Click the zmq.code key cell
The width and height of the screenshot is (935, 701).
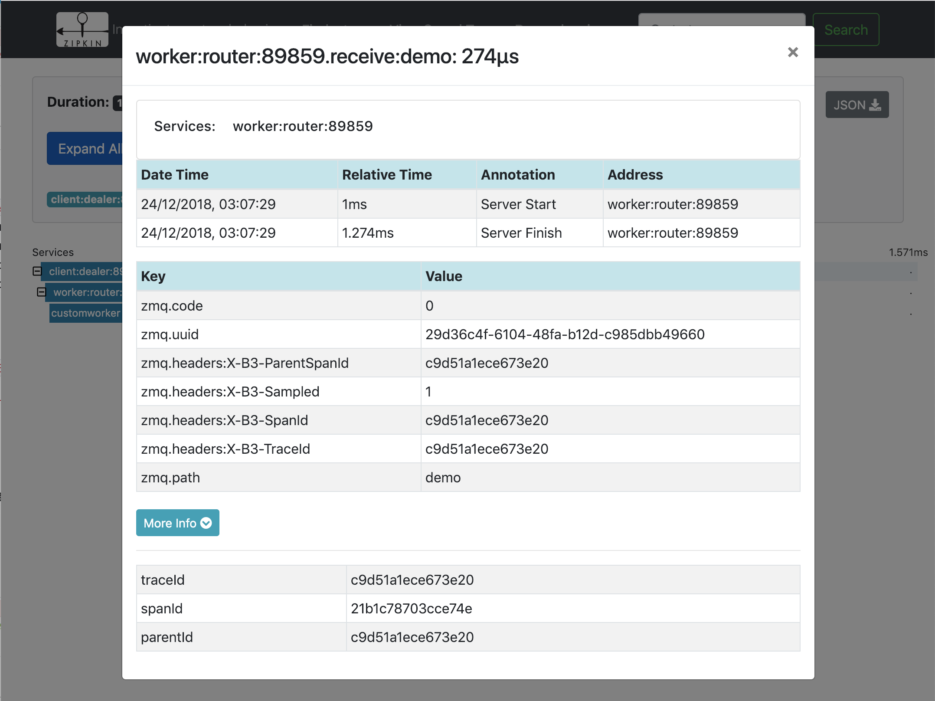click(278, 305)
